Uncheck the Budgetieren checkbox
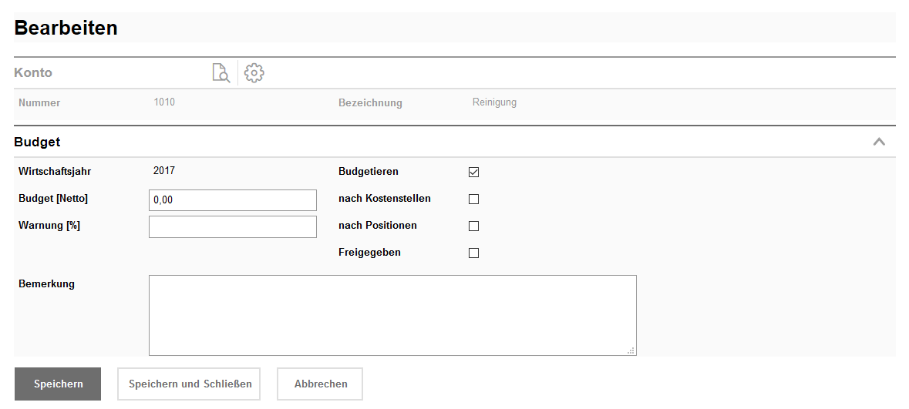The image size is (909, 409). pyautogui.click(x=473, y=172)
